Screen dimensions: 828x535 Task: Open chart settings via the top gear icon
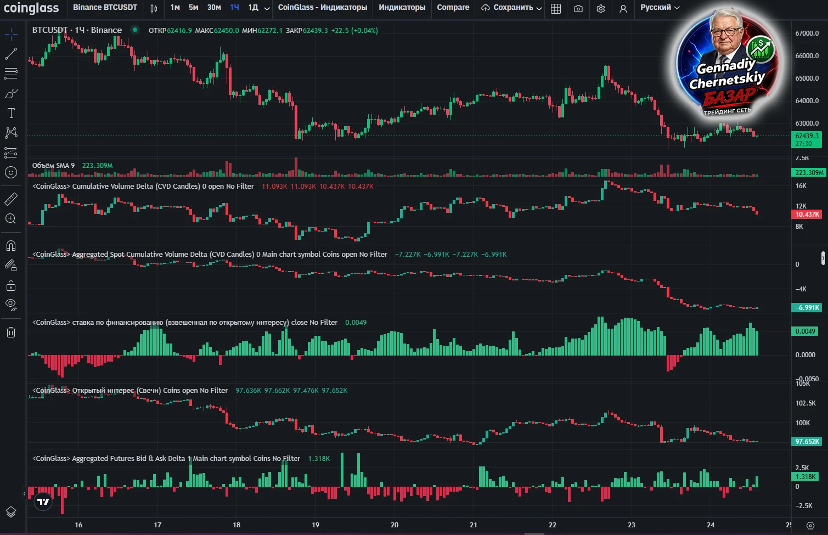click(601, 8)
